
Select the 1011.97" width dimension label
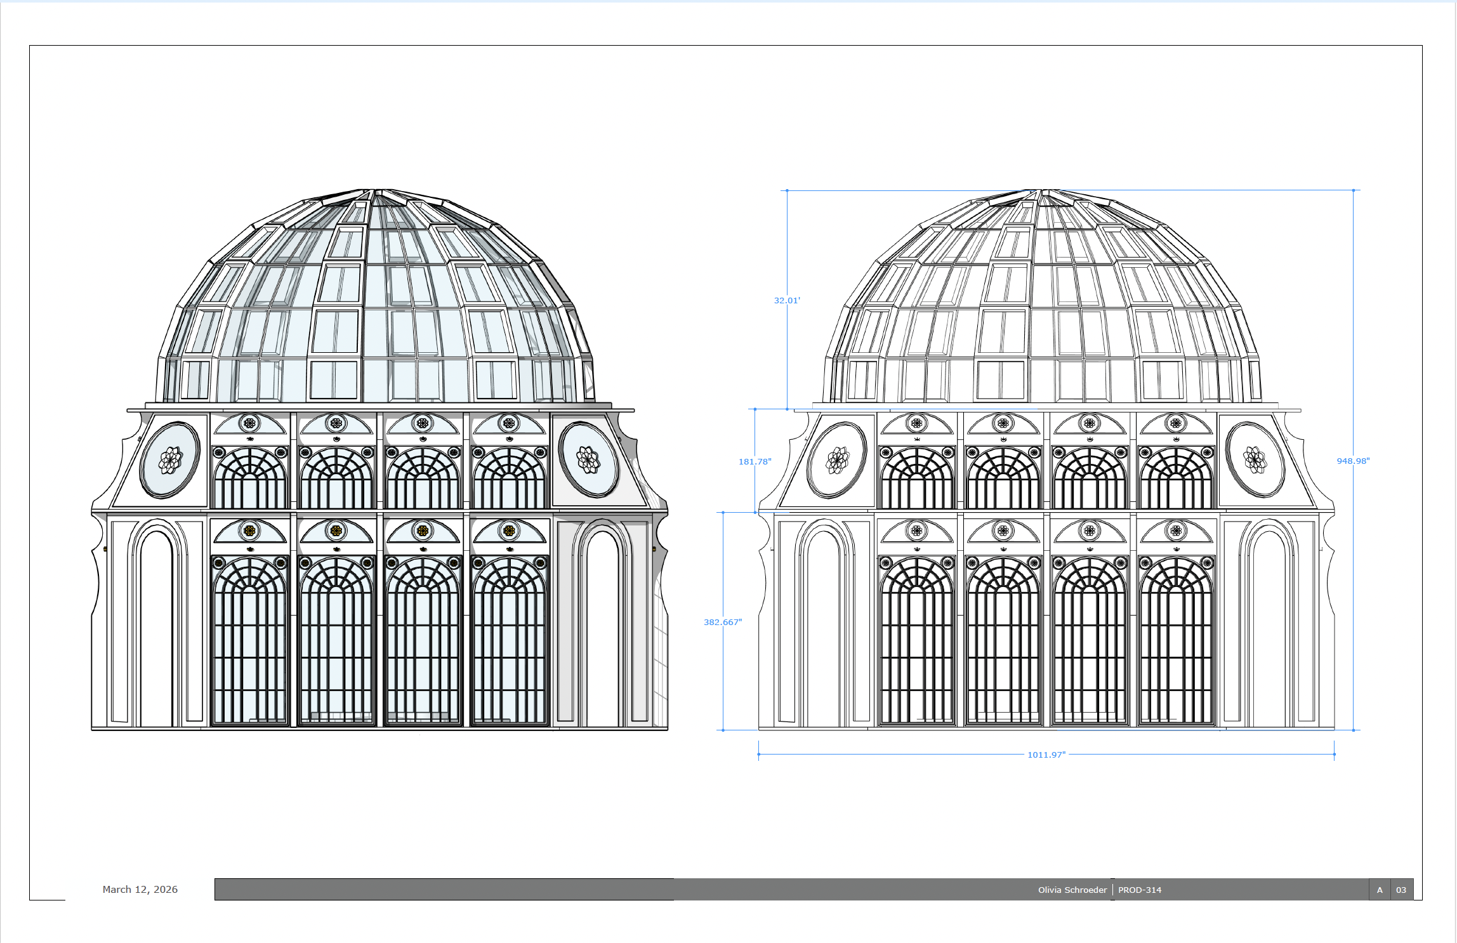coord(1046,755)
